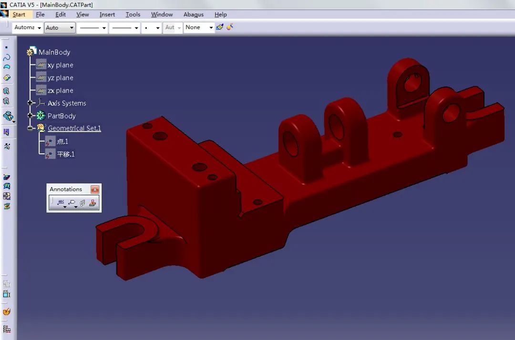This screenshot has height=340, width=515.
Task: Click the red stamp annotation icon
Action: (x=93, y=203)
